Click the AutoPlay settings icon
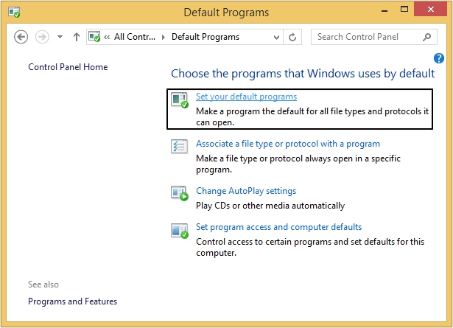The image size is (453, 328). click(180, 193)
